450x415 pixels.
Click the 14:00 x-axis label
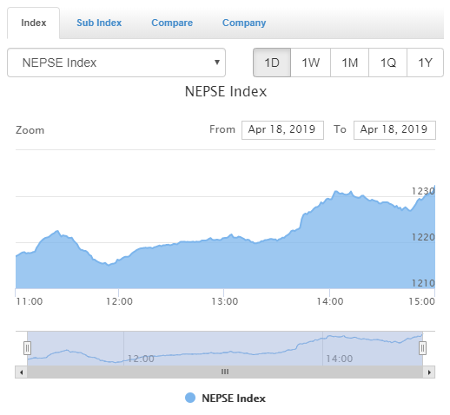330,301
